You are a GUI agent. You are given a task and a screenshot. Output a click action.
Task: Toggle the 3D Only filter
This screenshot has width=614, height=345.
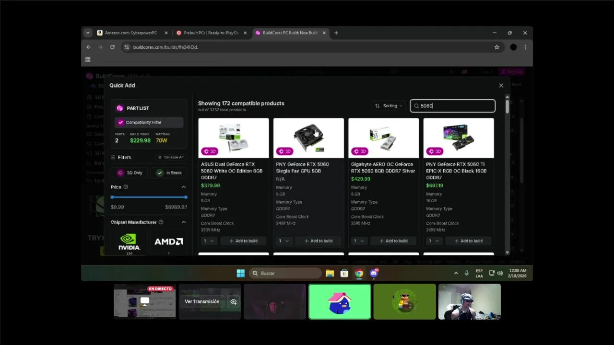[130, 172]
